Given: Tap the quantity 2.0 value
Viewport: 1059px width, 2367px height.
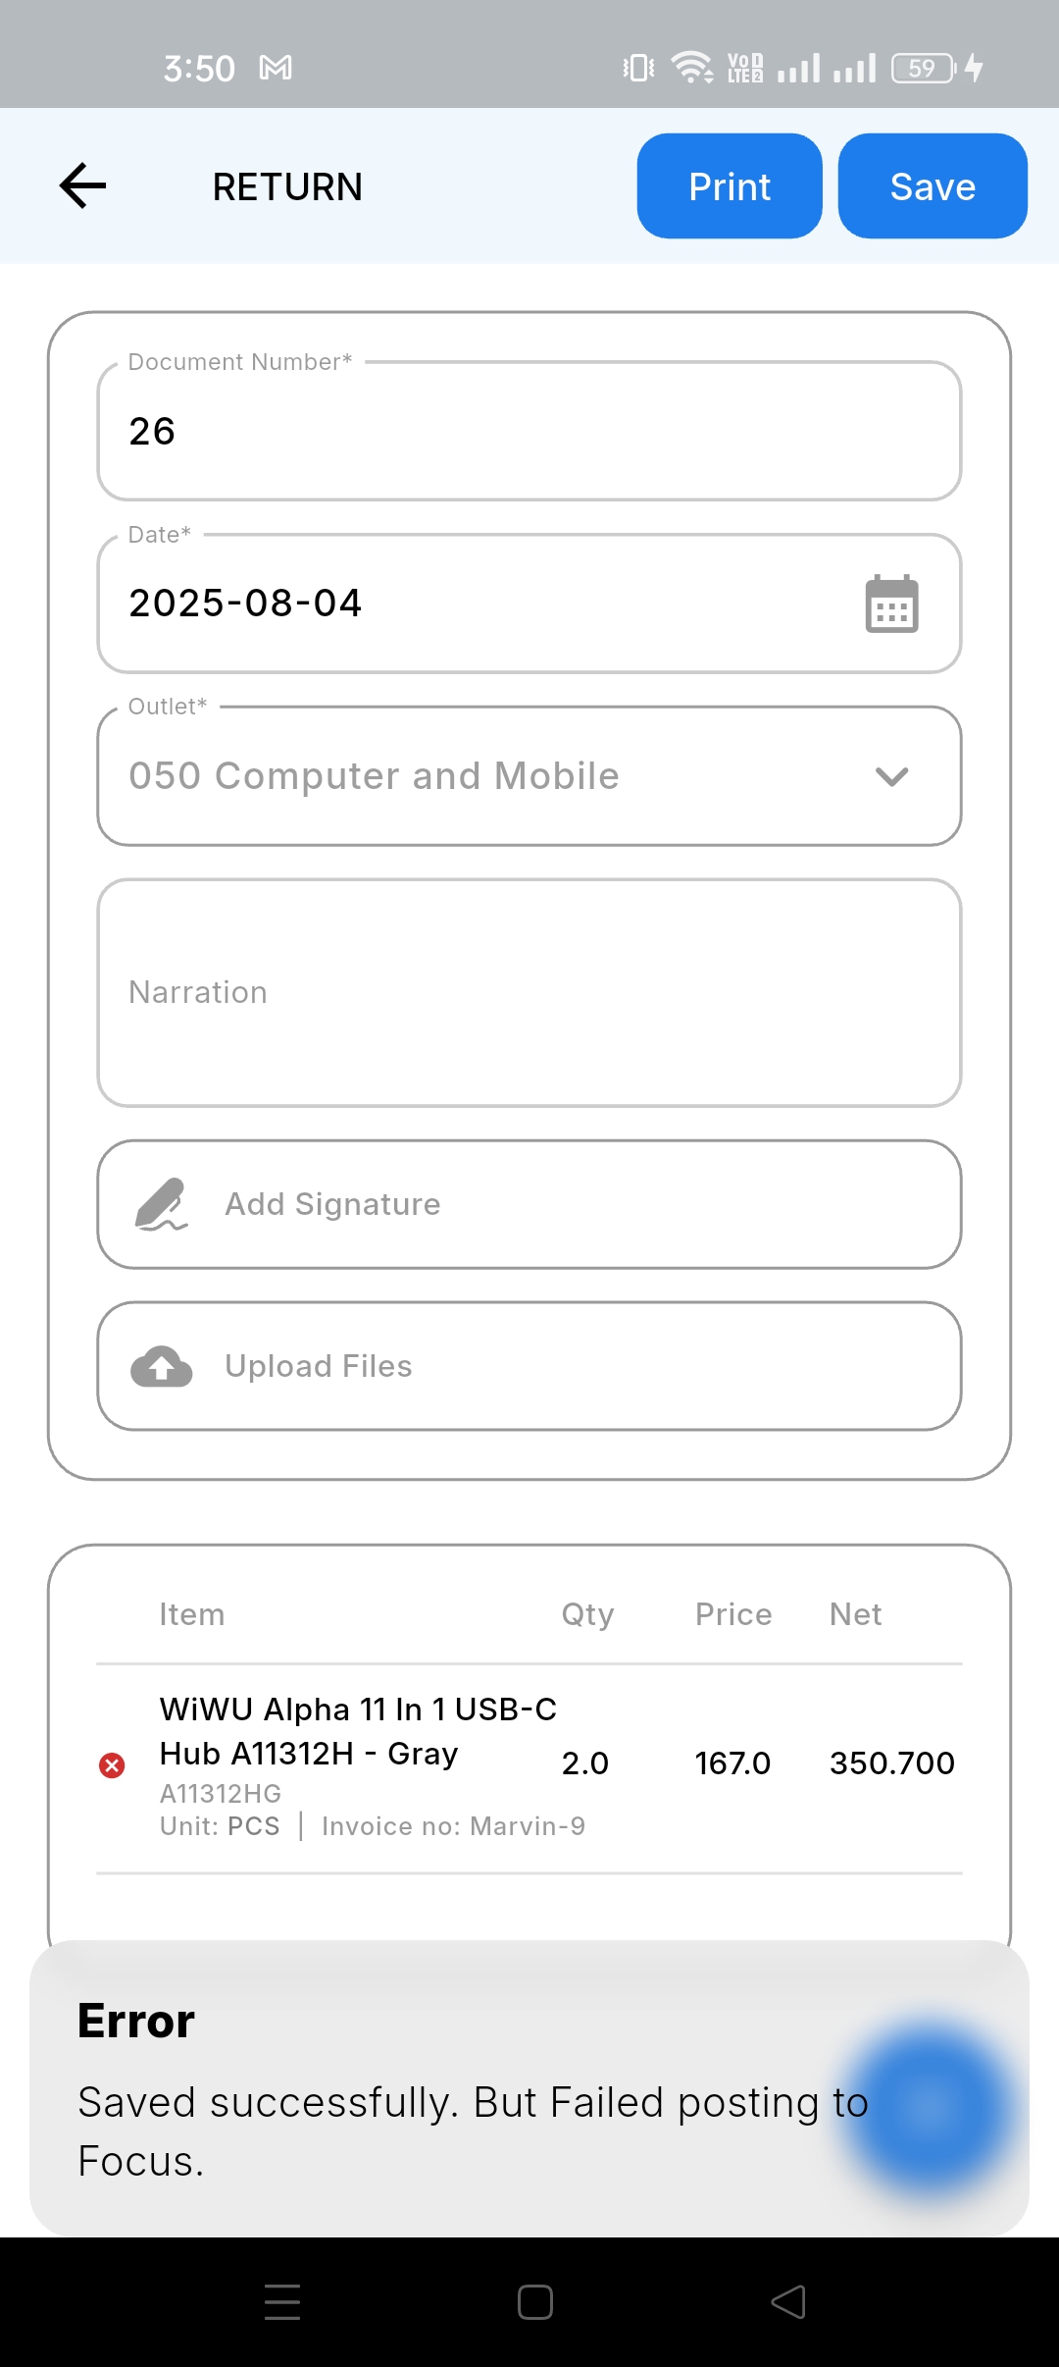Looking at the screenshot, I should point(585,1763).
